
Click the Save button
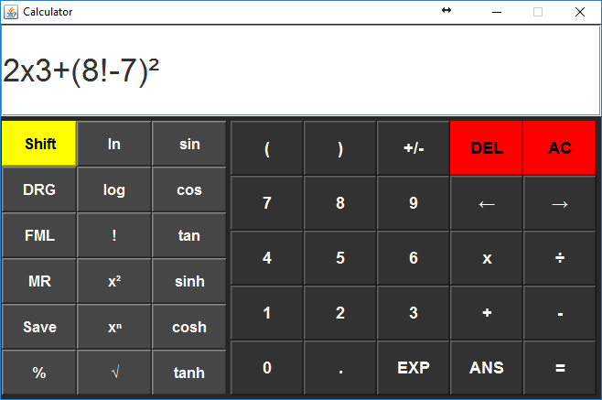click(x=39, y=327)
